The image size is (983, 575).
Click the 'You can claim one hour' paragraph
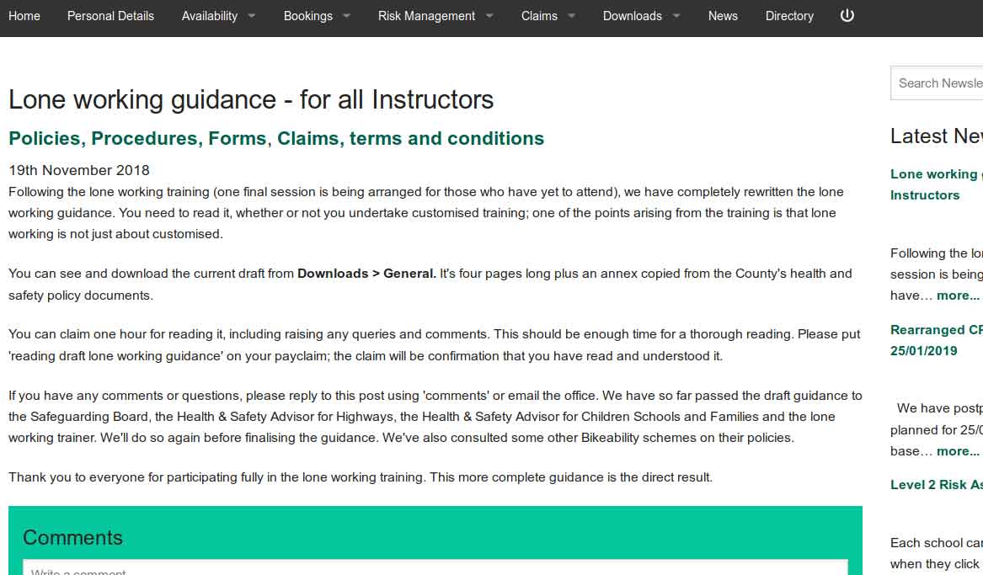tap(435, 345)
